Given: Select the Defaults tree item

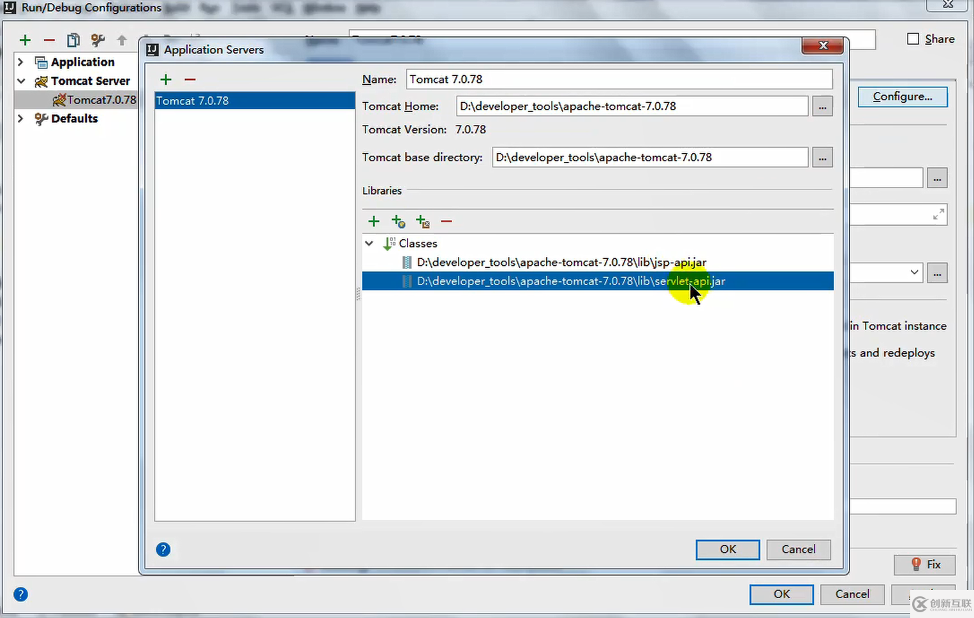Looking at the screenshot, I should coord(75,119).
